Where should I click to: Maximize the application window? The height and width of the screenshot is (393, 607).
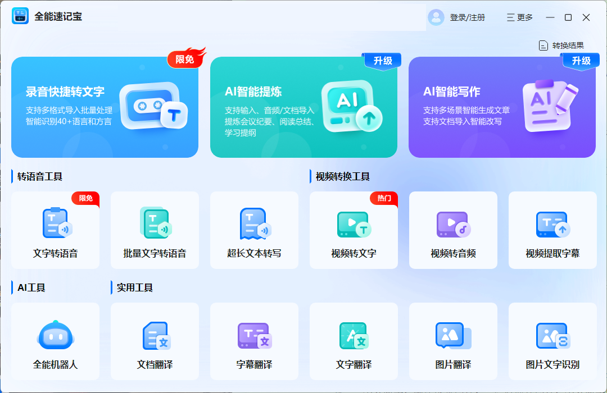click(568, 17)
